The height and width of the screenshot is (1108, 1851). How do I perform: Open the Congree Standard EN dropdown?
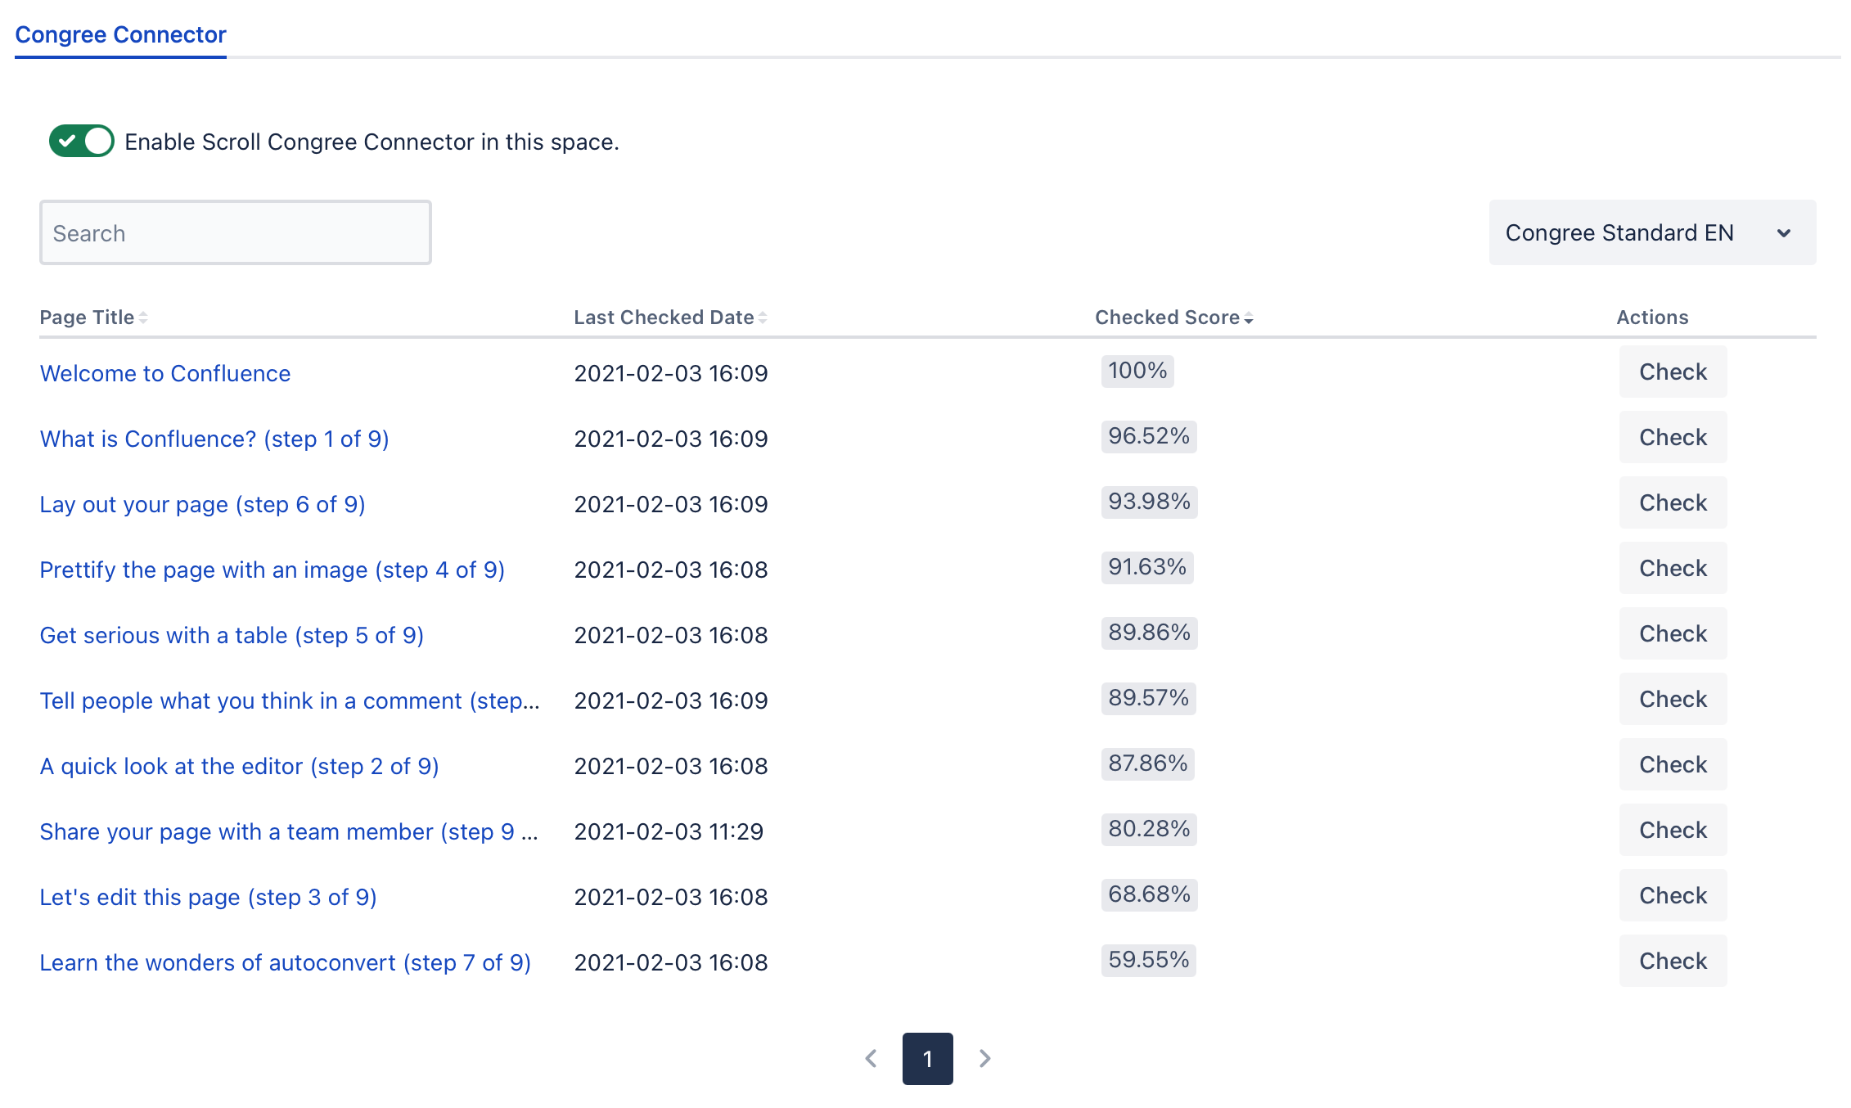click(1652, 232)
